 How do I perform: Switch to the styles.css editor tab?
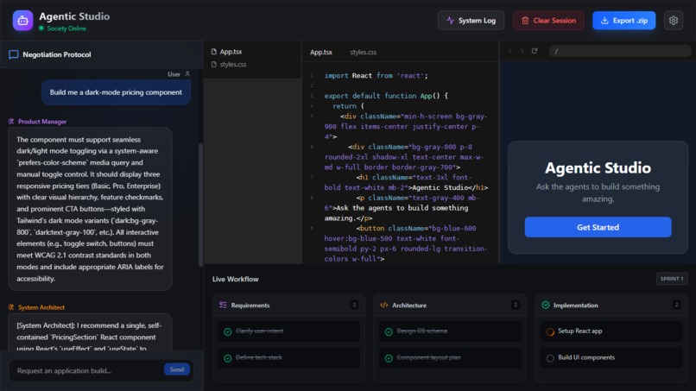pos(363,52)
